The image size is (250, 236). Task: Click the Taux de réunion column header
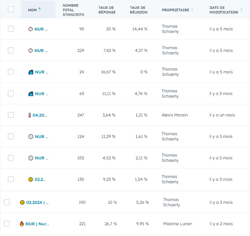click(x=138, y=10)
